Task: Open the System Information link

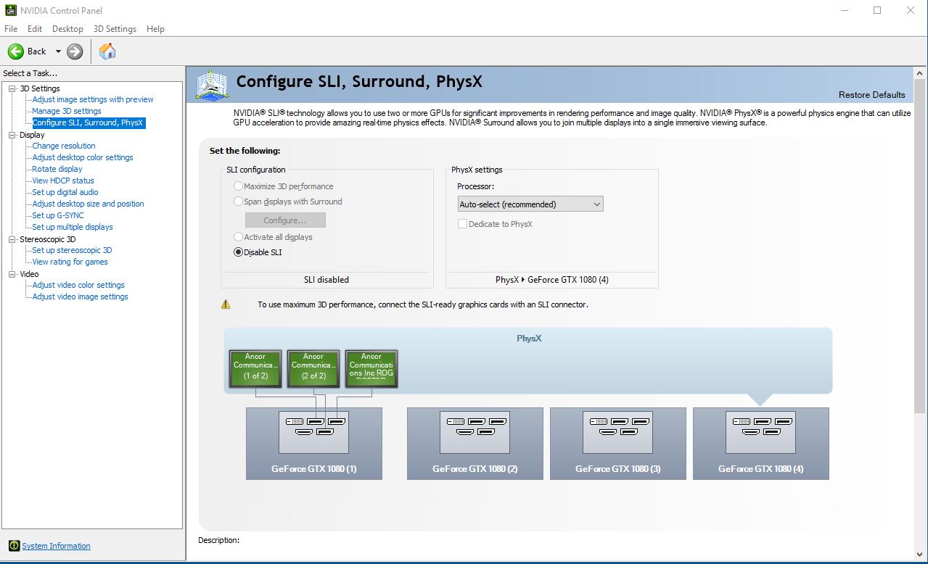Action: coord(56,546)
